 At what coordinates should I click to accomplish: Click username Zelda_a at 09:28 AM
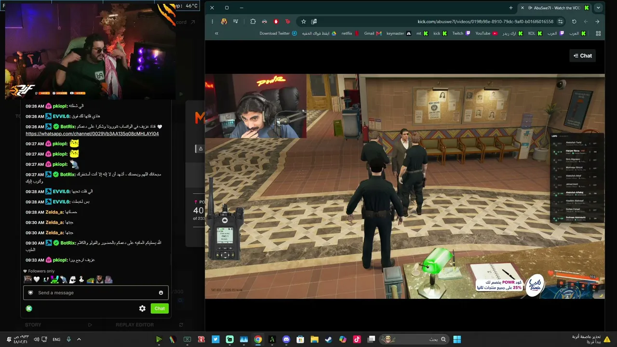coord(54,212)
